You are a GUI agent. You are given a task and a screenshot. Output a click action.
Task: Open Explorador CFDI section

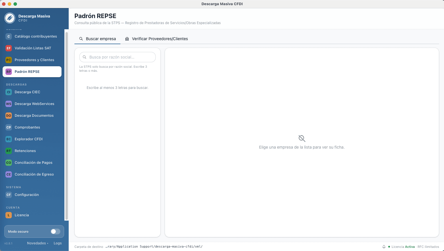click(32, 139)
